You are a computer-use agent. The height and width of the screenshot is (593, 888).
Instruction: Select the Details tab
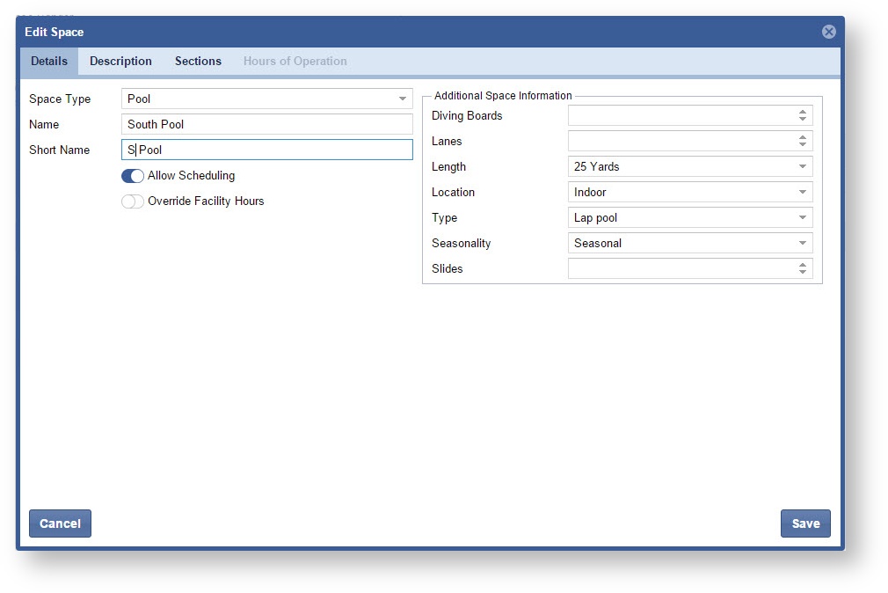(49, 61)
